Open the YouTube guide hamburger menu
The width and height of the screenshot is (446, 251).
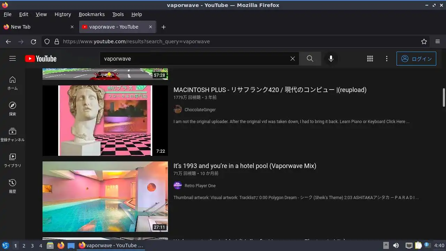pos(13,59)
